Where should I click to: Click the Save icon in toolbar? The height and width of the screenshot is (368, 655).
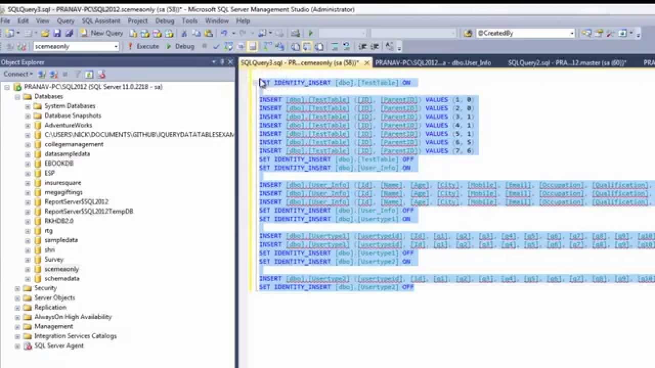click(x=57, y=33)
